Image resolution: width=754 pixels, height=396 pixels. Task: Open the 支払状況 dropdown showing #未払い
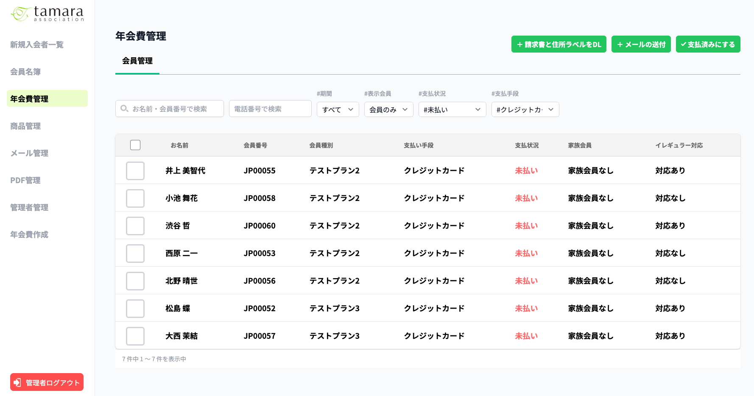coord(452,109)
